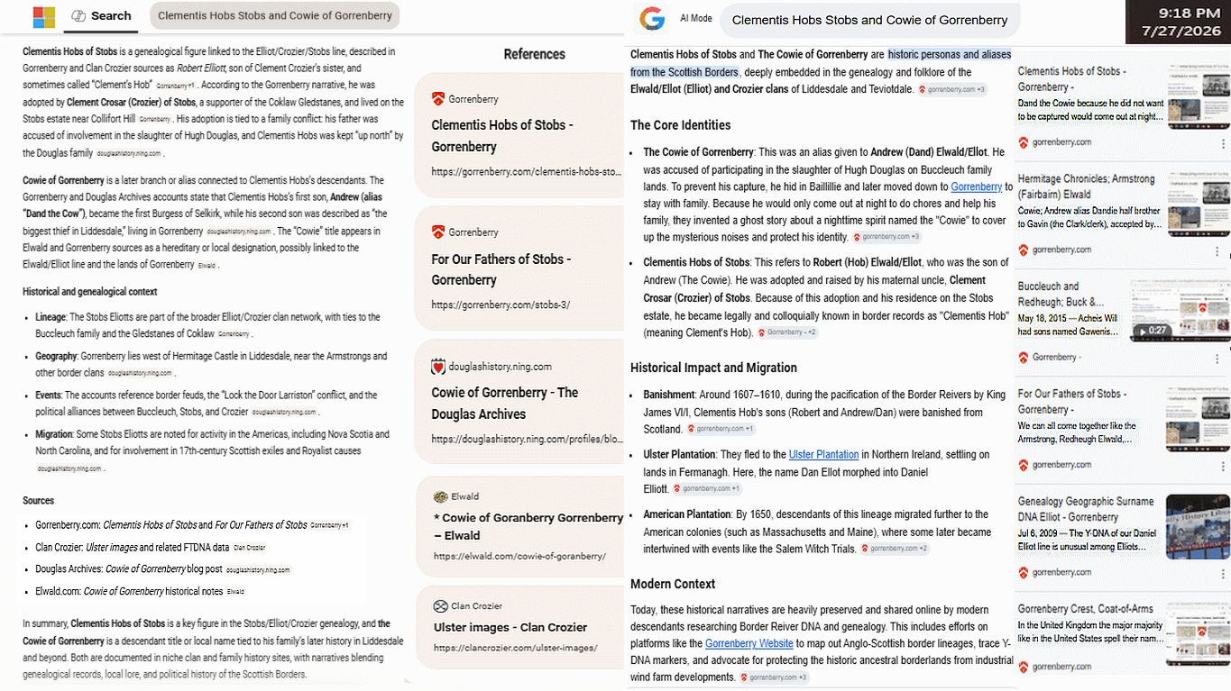Viewport: 1231px width, 691px height.
Task: Click the 'The Core Identities' heading
Action: coord(681,125)
